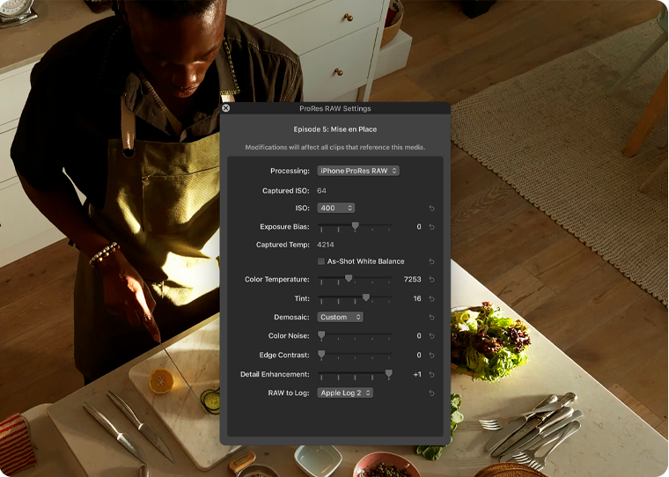Click the Exposure Bias value 0
The height and width of the screenshot is (477, 669).
419,227
